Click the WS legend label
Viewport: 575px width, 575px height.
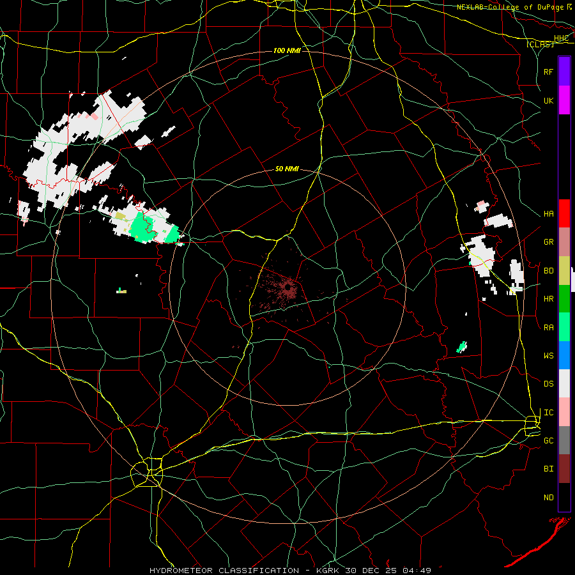548,356
